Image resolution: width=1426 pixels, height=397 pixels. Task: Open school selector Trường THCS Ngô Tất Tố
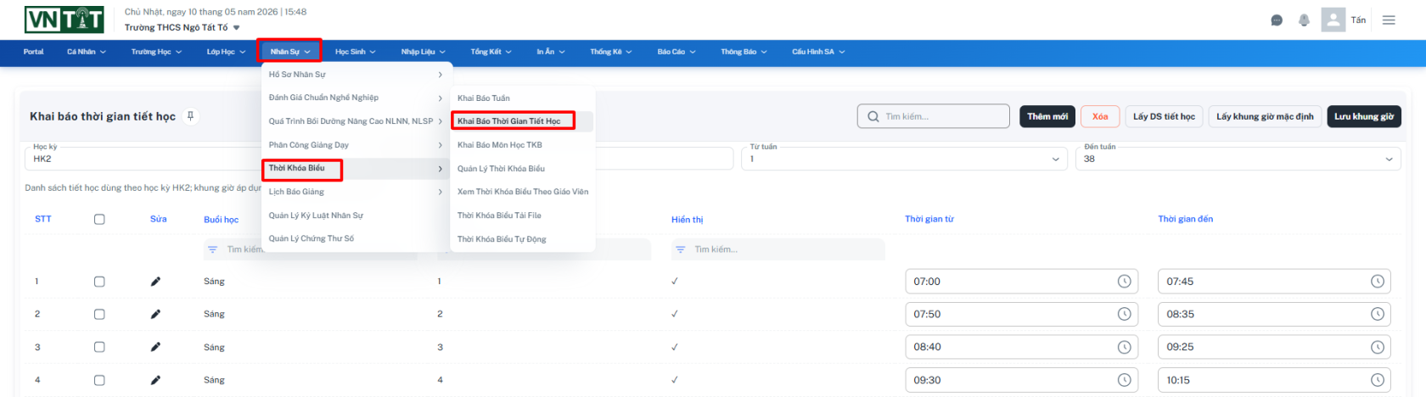182,27
